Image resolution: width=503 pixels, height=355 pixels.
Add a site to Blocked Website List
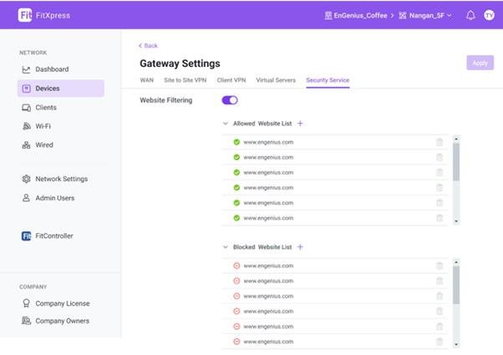300,247
